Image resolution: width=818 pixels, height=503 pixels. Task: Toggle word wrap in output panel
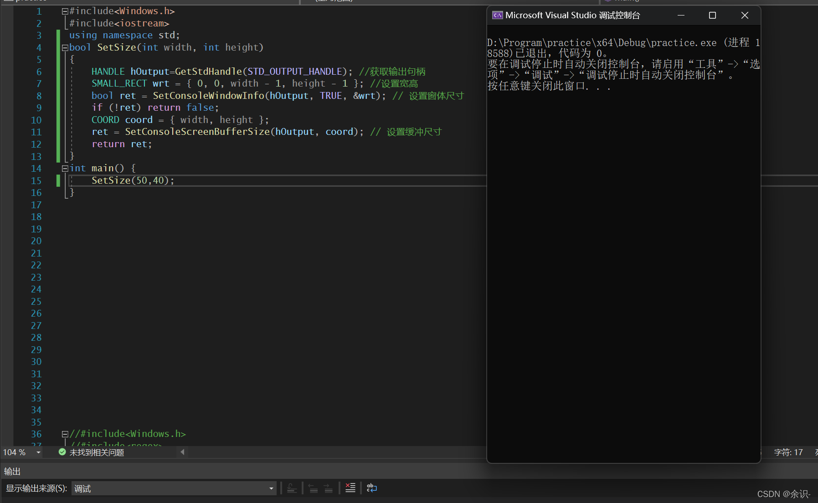coord(372,488)
